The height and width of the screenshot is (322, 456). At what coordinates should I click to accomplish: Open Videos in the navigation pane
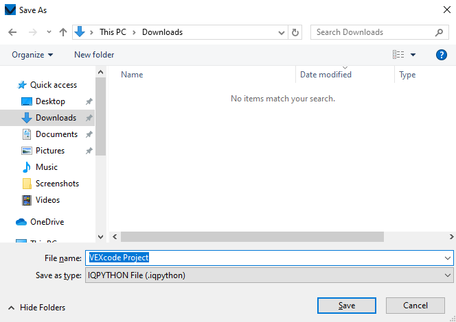point(41,200)
